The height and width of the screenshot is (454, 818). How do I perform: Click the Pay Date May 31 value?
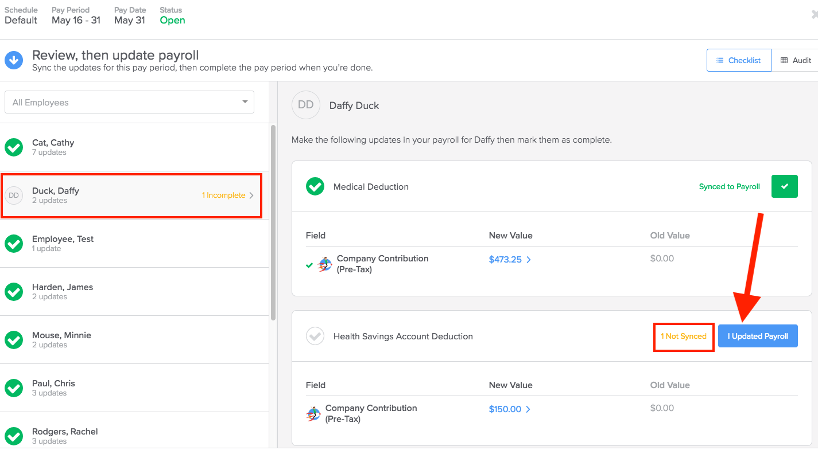(130, 20)
